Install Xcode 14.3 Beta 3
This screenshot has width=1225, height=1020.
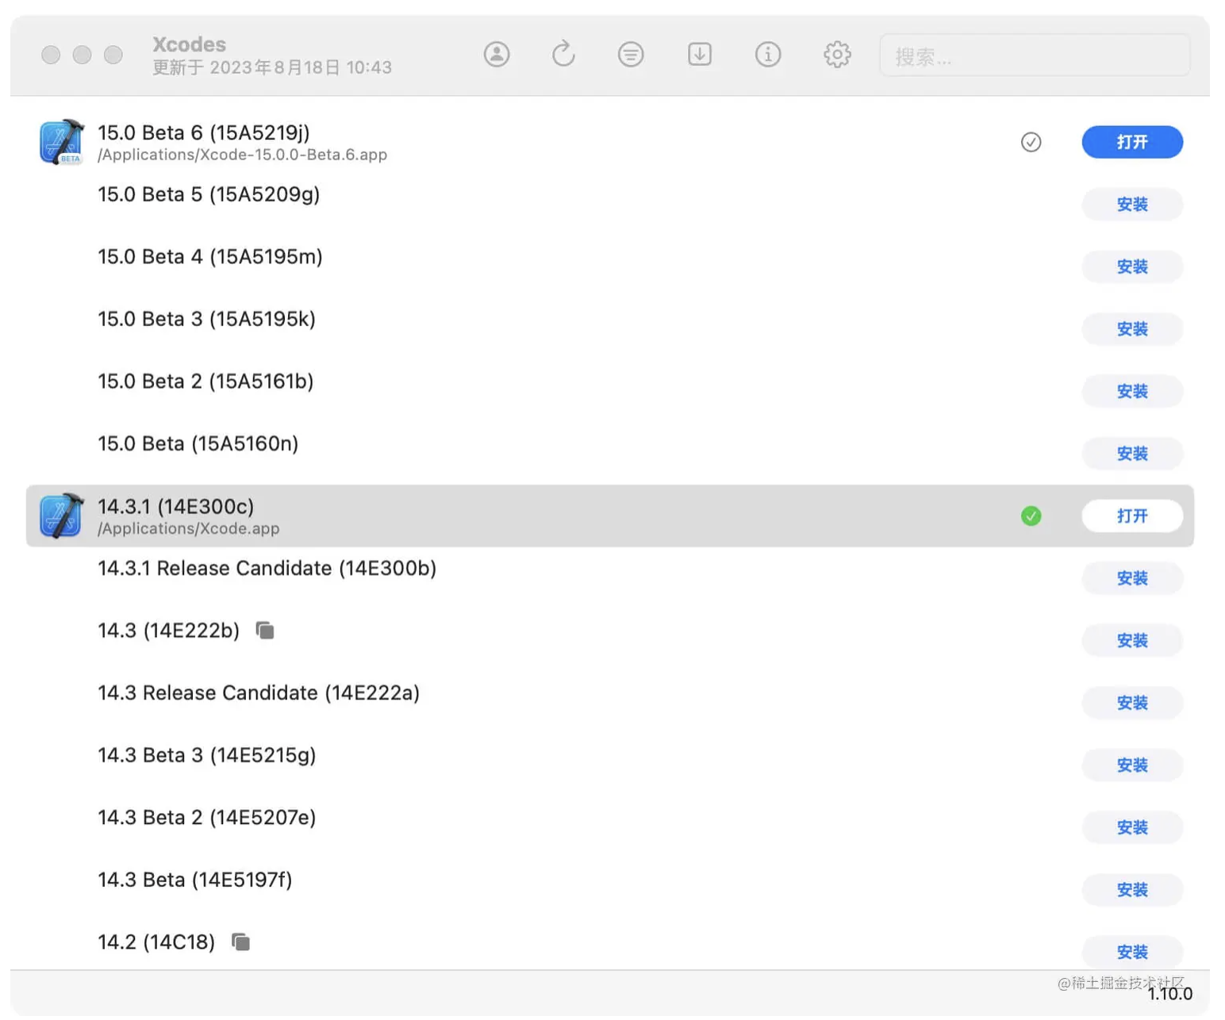[x=1132, y=765]
